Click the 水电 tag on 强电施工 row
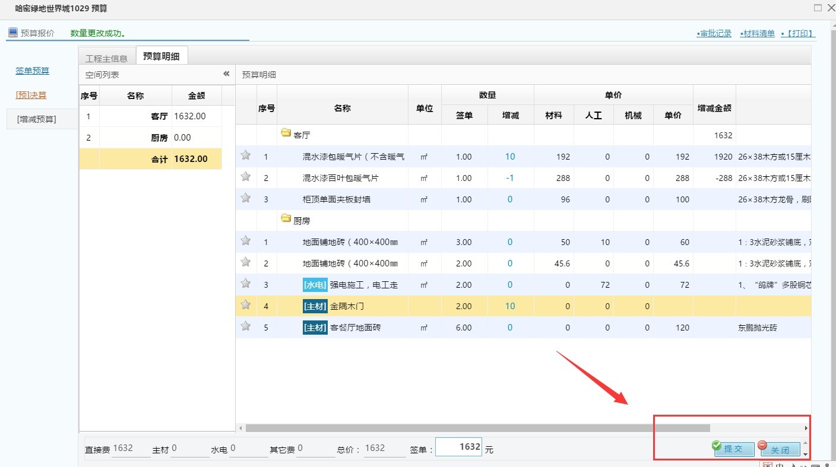836x467 pixels. click(315, 284)
